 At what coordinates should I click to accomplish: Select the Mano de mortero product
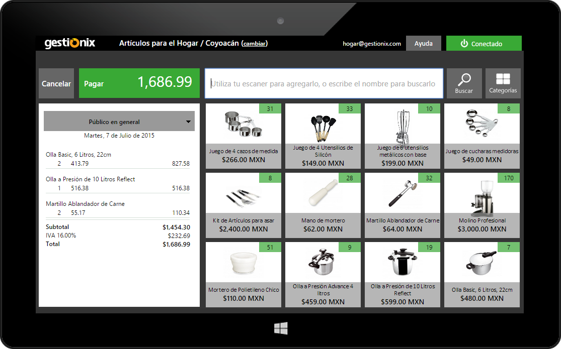323,205
